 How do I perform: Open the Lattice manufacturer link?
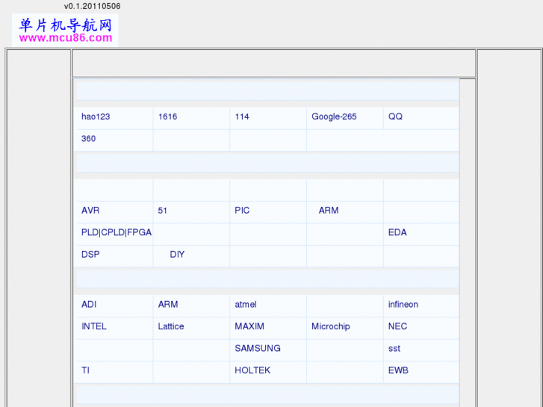pos(171,326)
